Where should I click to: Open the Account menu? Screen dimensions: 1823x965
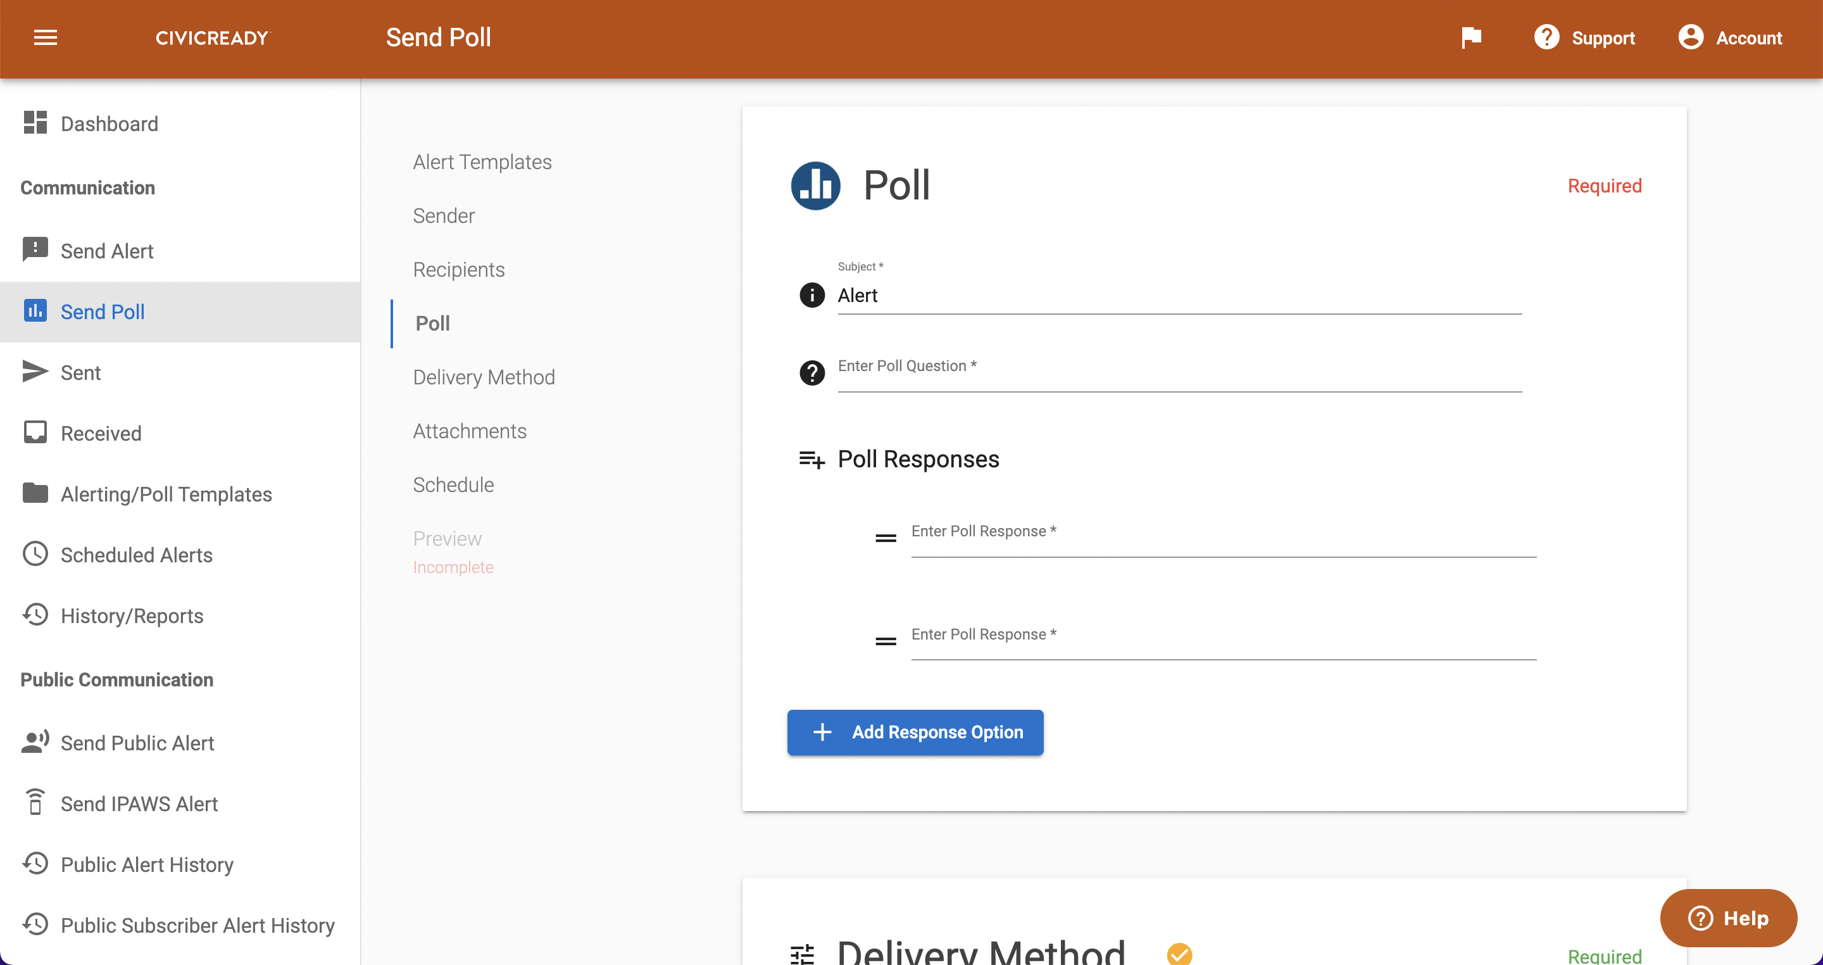1731,37
